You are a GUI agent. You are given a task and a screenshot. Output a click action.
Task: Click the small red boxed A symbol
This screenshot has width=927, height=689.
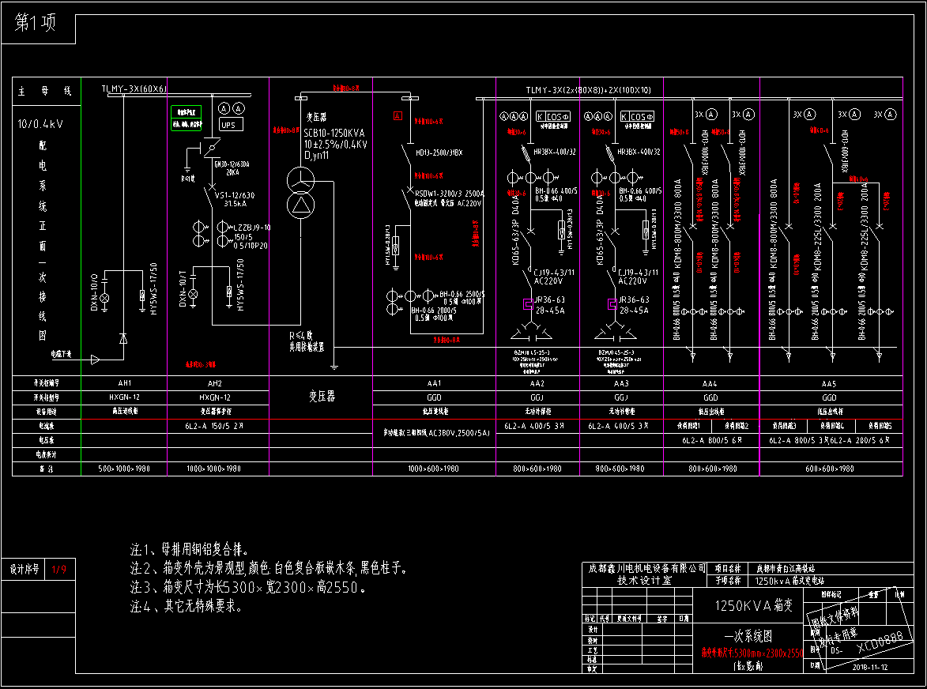pyautogui.click(x=398, y=116)
